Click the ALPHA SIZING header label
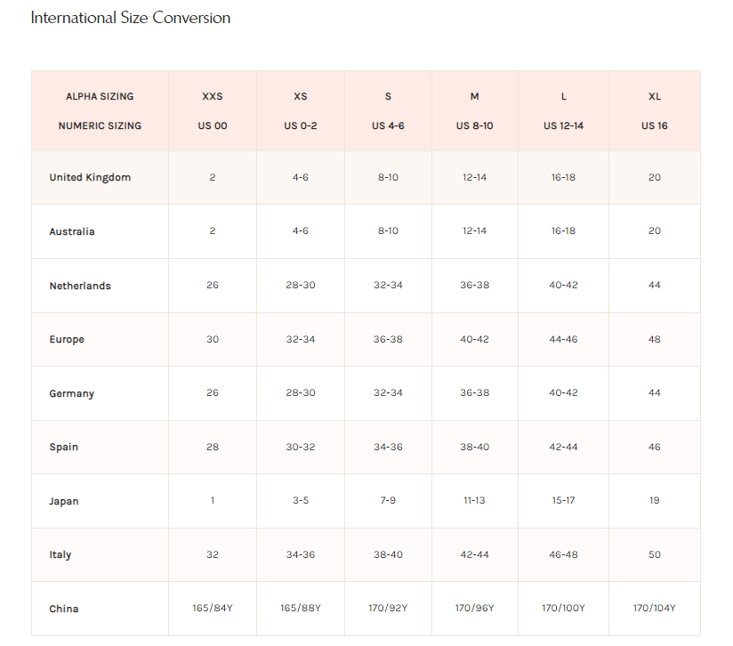The width and height of the screenshot is (733, 646). coord(100,96)
